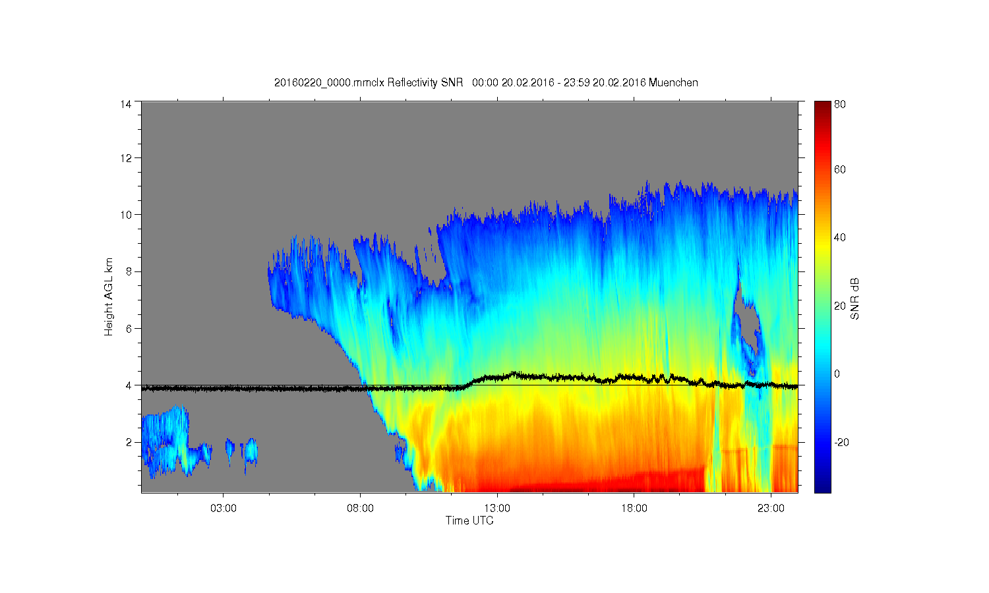Image resolution: width=989 pixels, height=593 pixels.
Task: Click the height axis value 2
Action: pyautogui.click(x=128, y=442)
